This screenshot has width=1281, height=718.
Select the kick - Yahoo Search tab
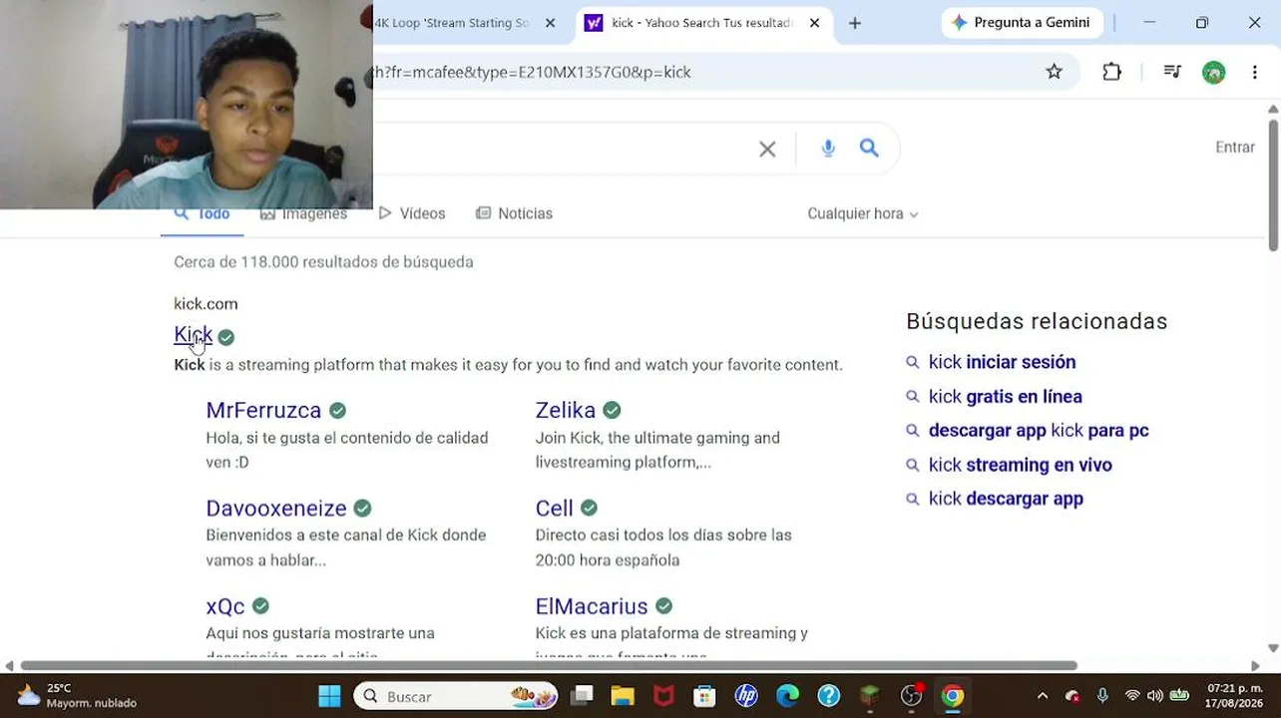coord(702,23)
